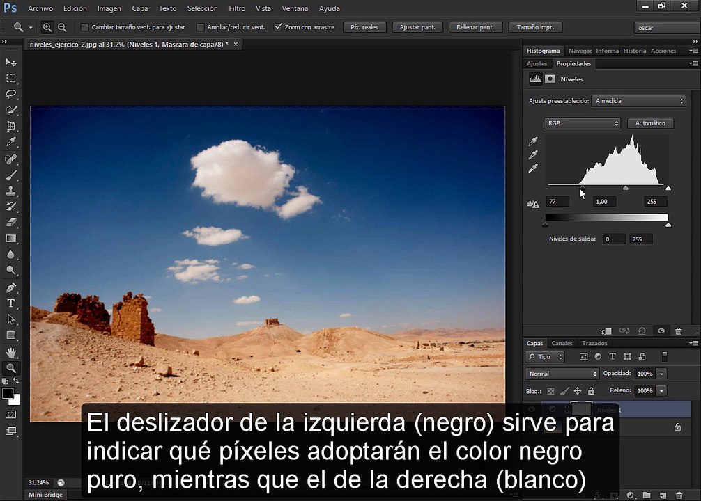Screen dimensions: 701x501
Task: Click the Automático button
Action: point(651,123)
